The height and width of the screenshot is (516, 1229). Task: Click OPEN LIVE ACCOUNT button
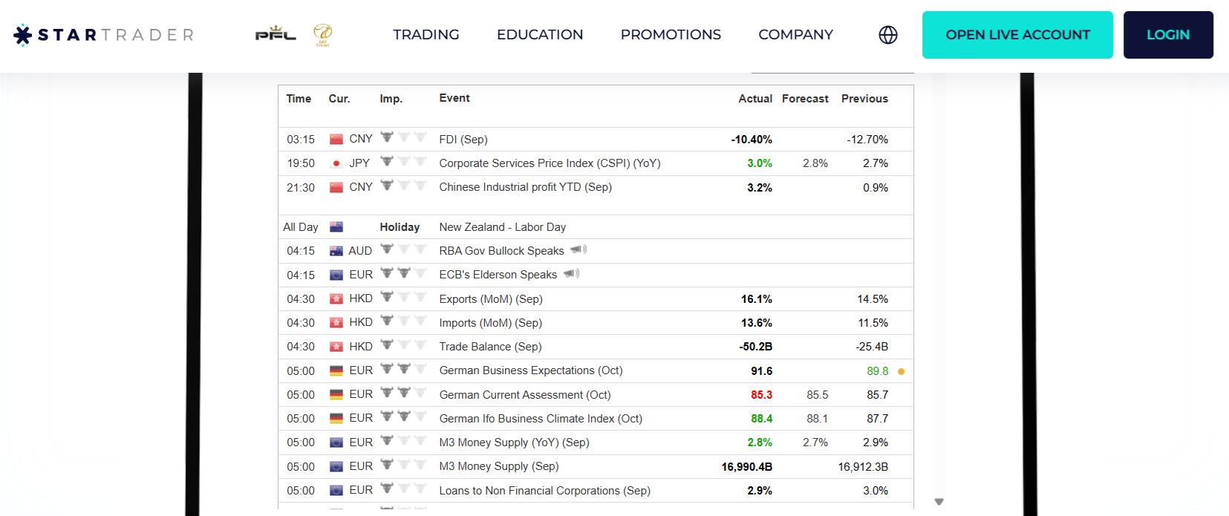click(x=1017, y=35)
